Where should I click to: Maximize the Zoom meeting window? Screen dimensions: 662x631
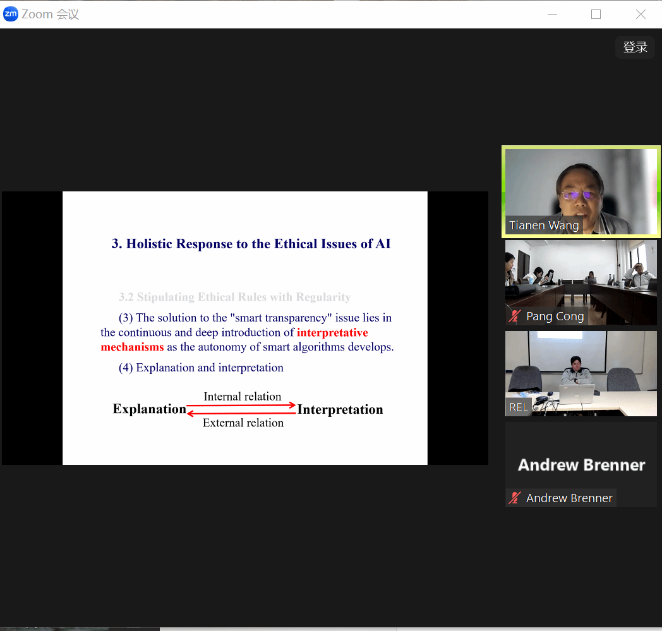[596, 15]
